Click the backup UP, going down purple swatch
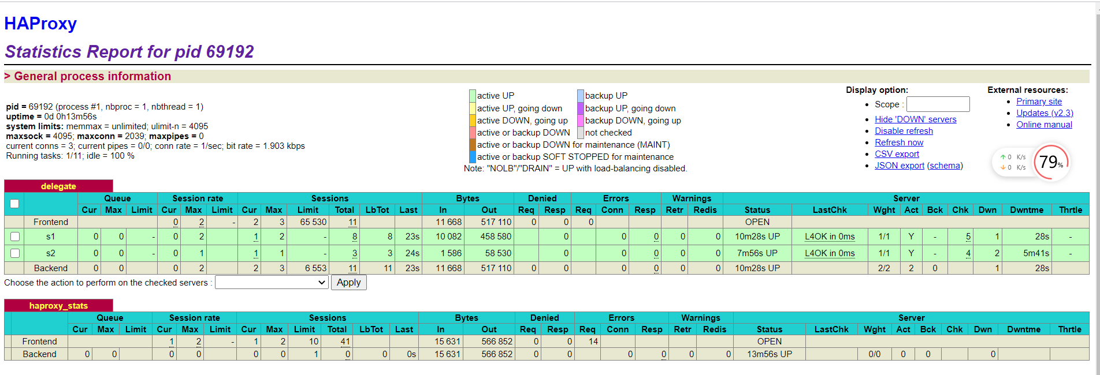This screenshot has width=1100, height=375. tap(581, 108)
